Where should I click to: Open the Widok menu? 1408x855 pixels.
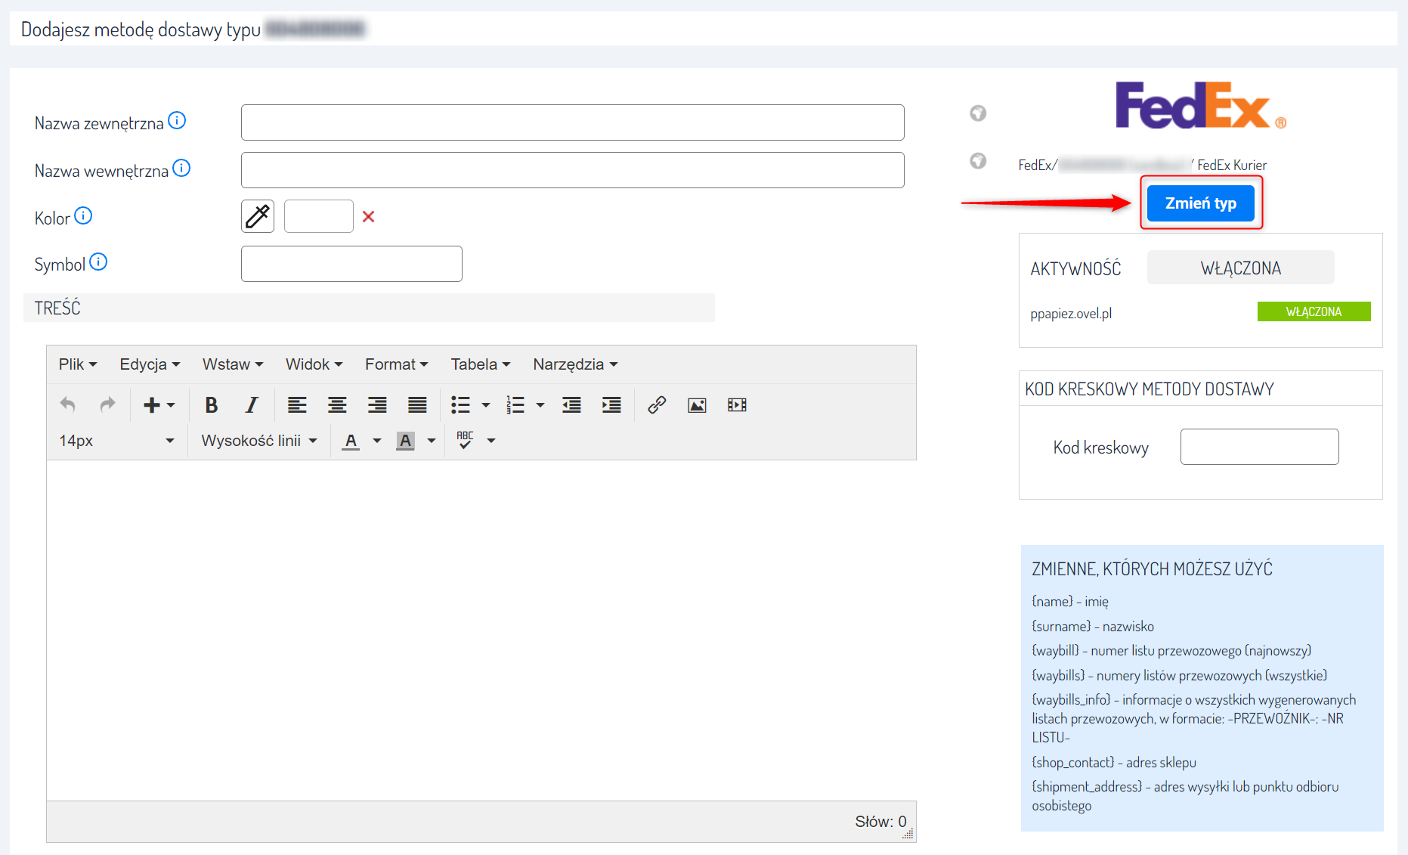coord(314,364)
